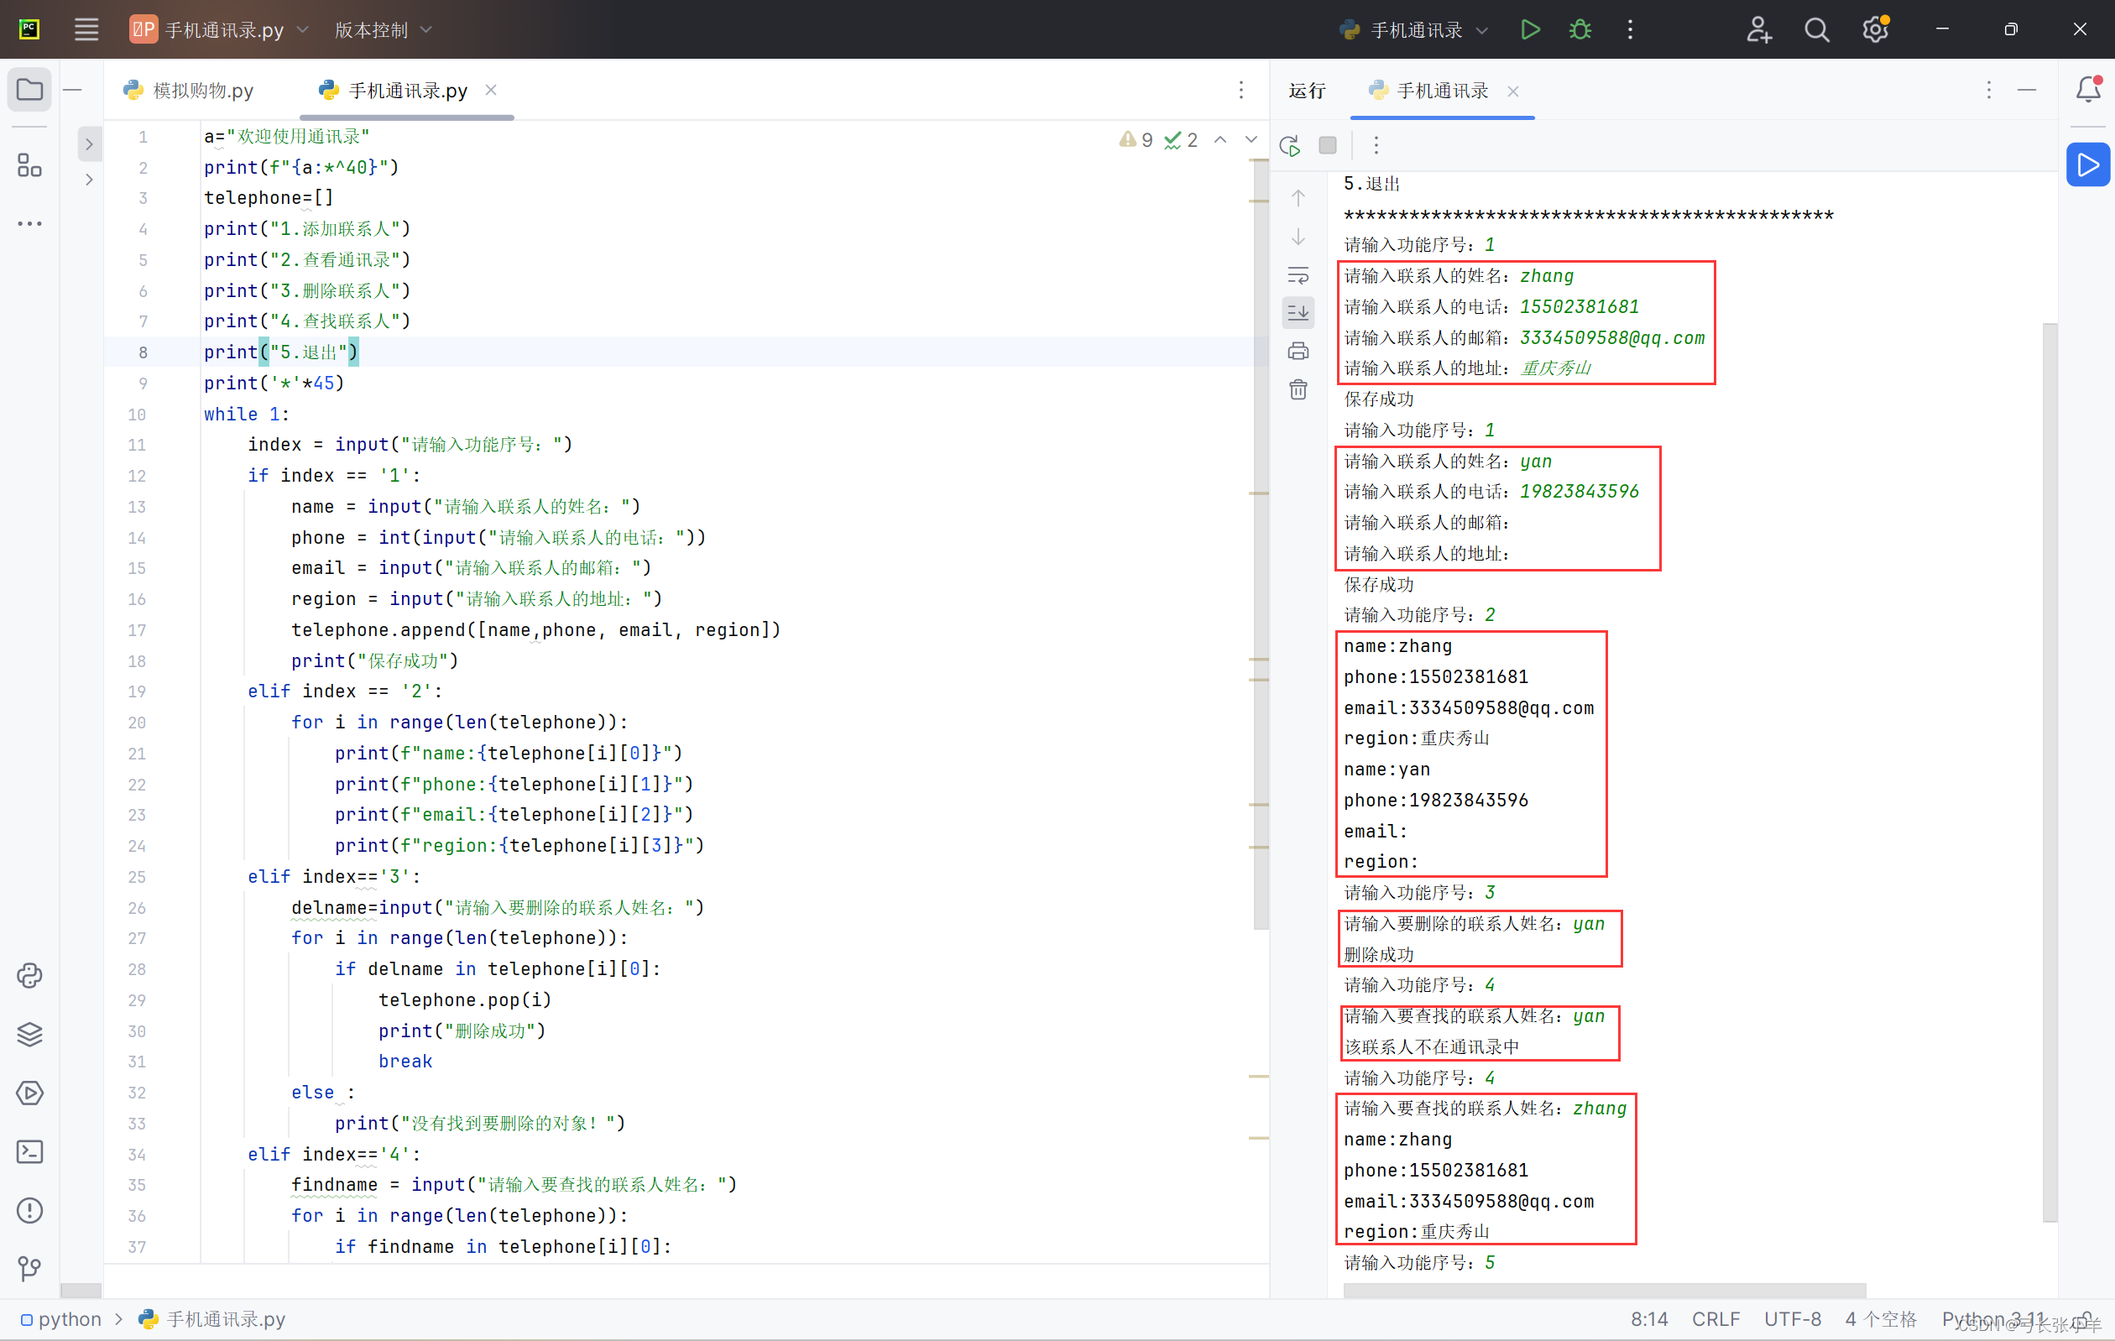The width and height of the screenshot is (2115, 1341).
Task: Clear all console output with trash icon
Action: point(1298,389)
